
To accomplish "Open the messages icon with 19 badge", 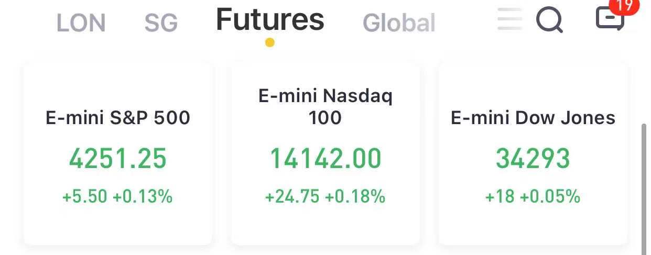I will pos(611,19).
